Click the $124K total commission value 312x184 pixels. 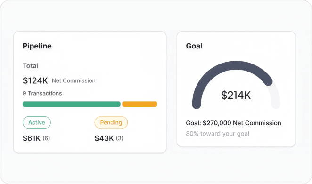[35, 80]
